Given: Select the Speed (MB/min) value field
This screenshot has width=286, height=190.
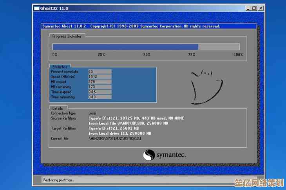Looking at the screenshot, I should [x=100, y=77].
